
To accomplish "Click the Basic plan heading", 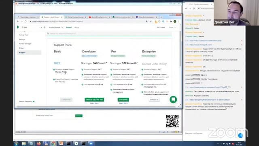I will [x=57, y=52].
